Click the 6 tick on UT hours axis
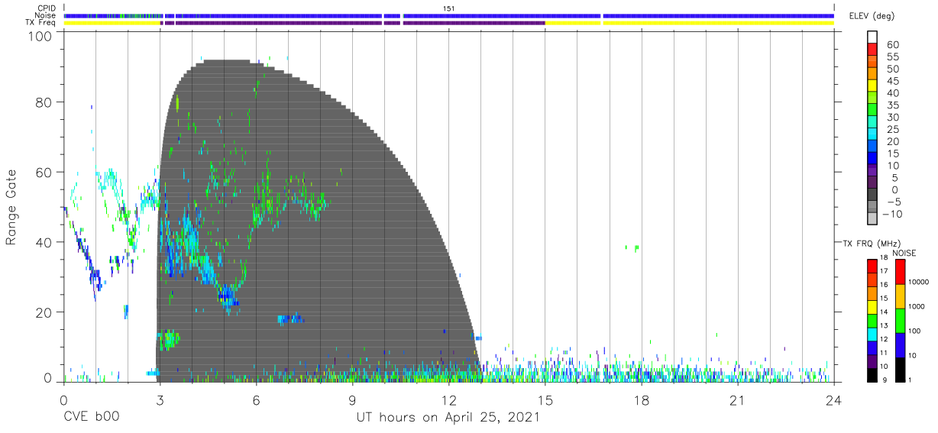Screen dimensions: 938x433 [x=256, y=400]
